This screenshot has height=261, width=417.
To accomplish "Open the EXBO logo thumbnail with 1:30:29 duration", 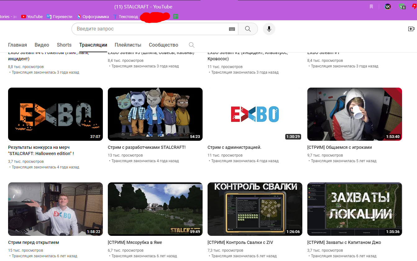I will (255, 114).
